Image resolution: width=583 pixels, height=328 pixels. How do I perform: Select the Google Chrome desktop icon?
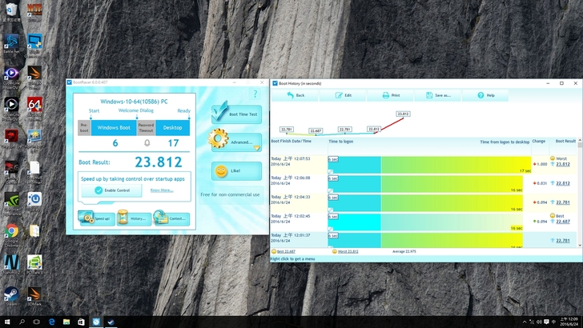(x=11, y=234)
